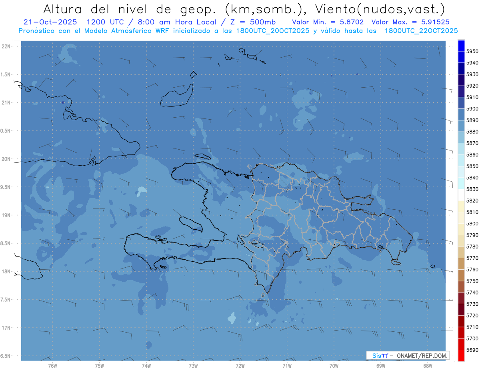The height and width of the screenshot is (371, 480).
Task: Click the '1800UTC_20OCT2025' initialization time
Action: tap(273, 31)
